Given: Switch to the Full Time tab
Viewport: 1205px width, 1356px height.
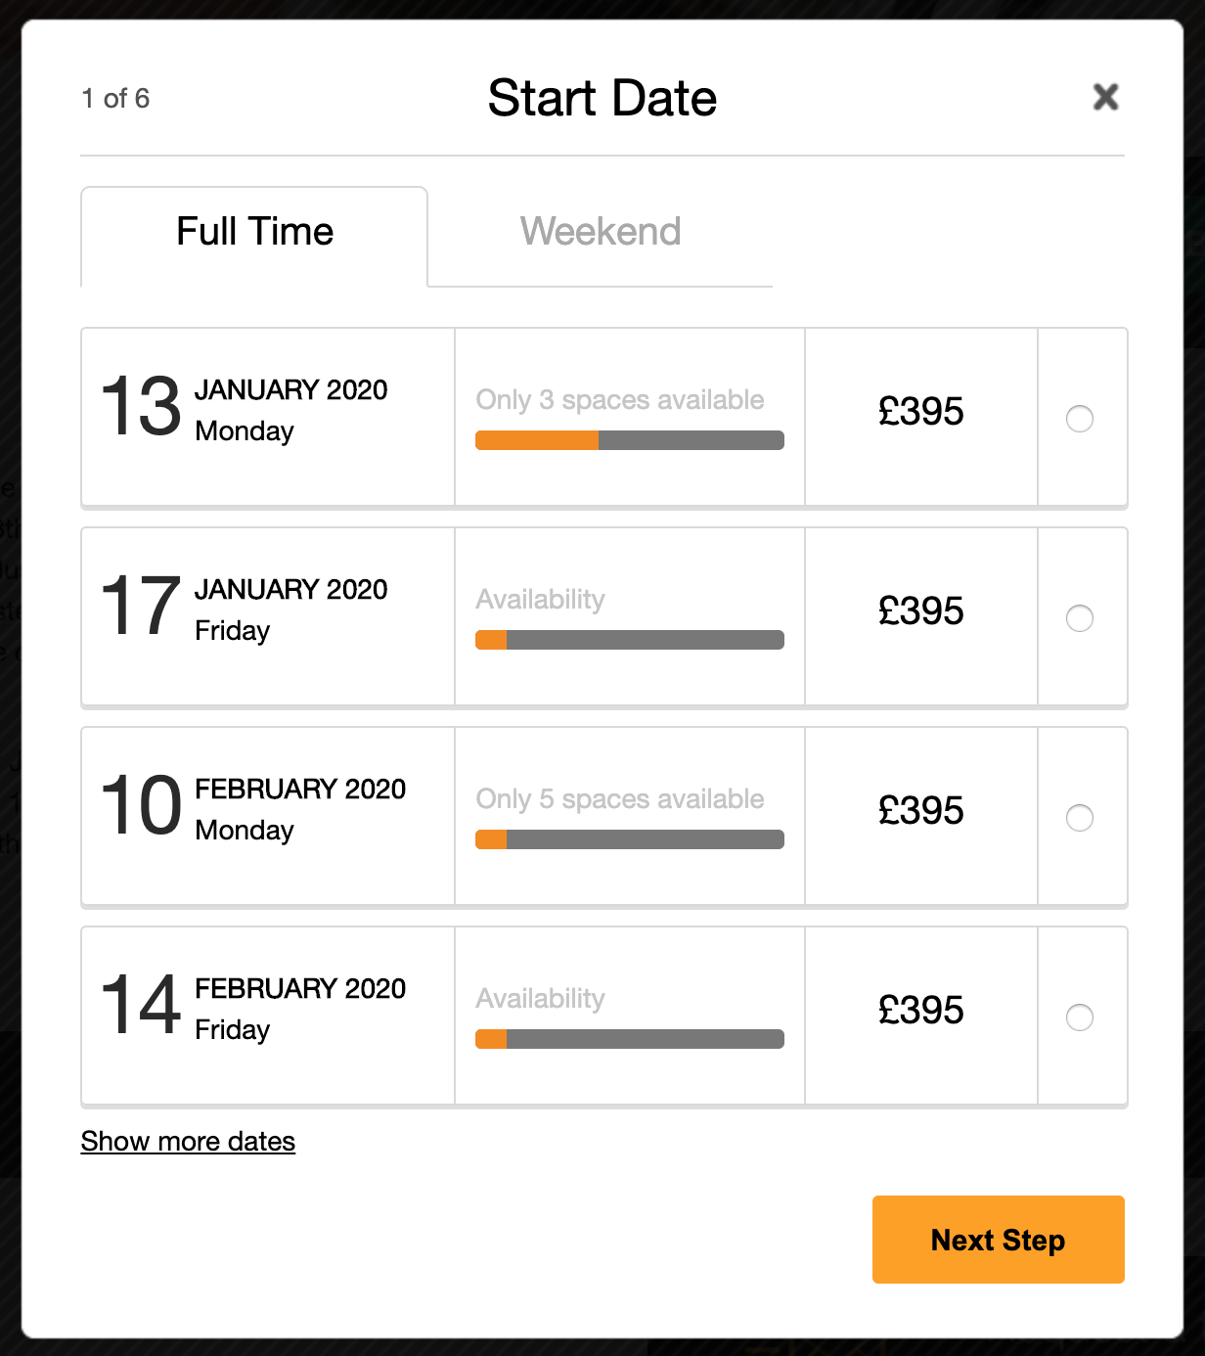Looking at the screenshot, I should (x=254, y=232).
